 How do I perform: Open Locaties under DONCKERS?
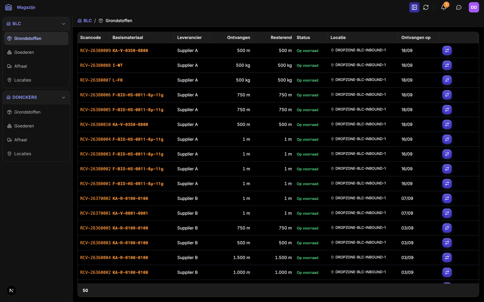(36, 154)
